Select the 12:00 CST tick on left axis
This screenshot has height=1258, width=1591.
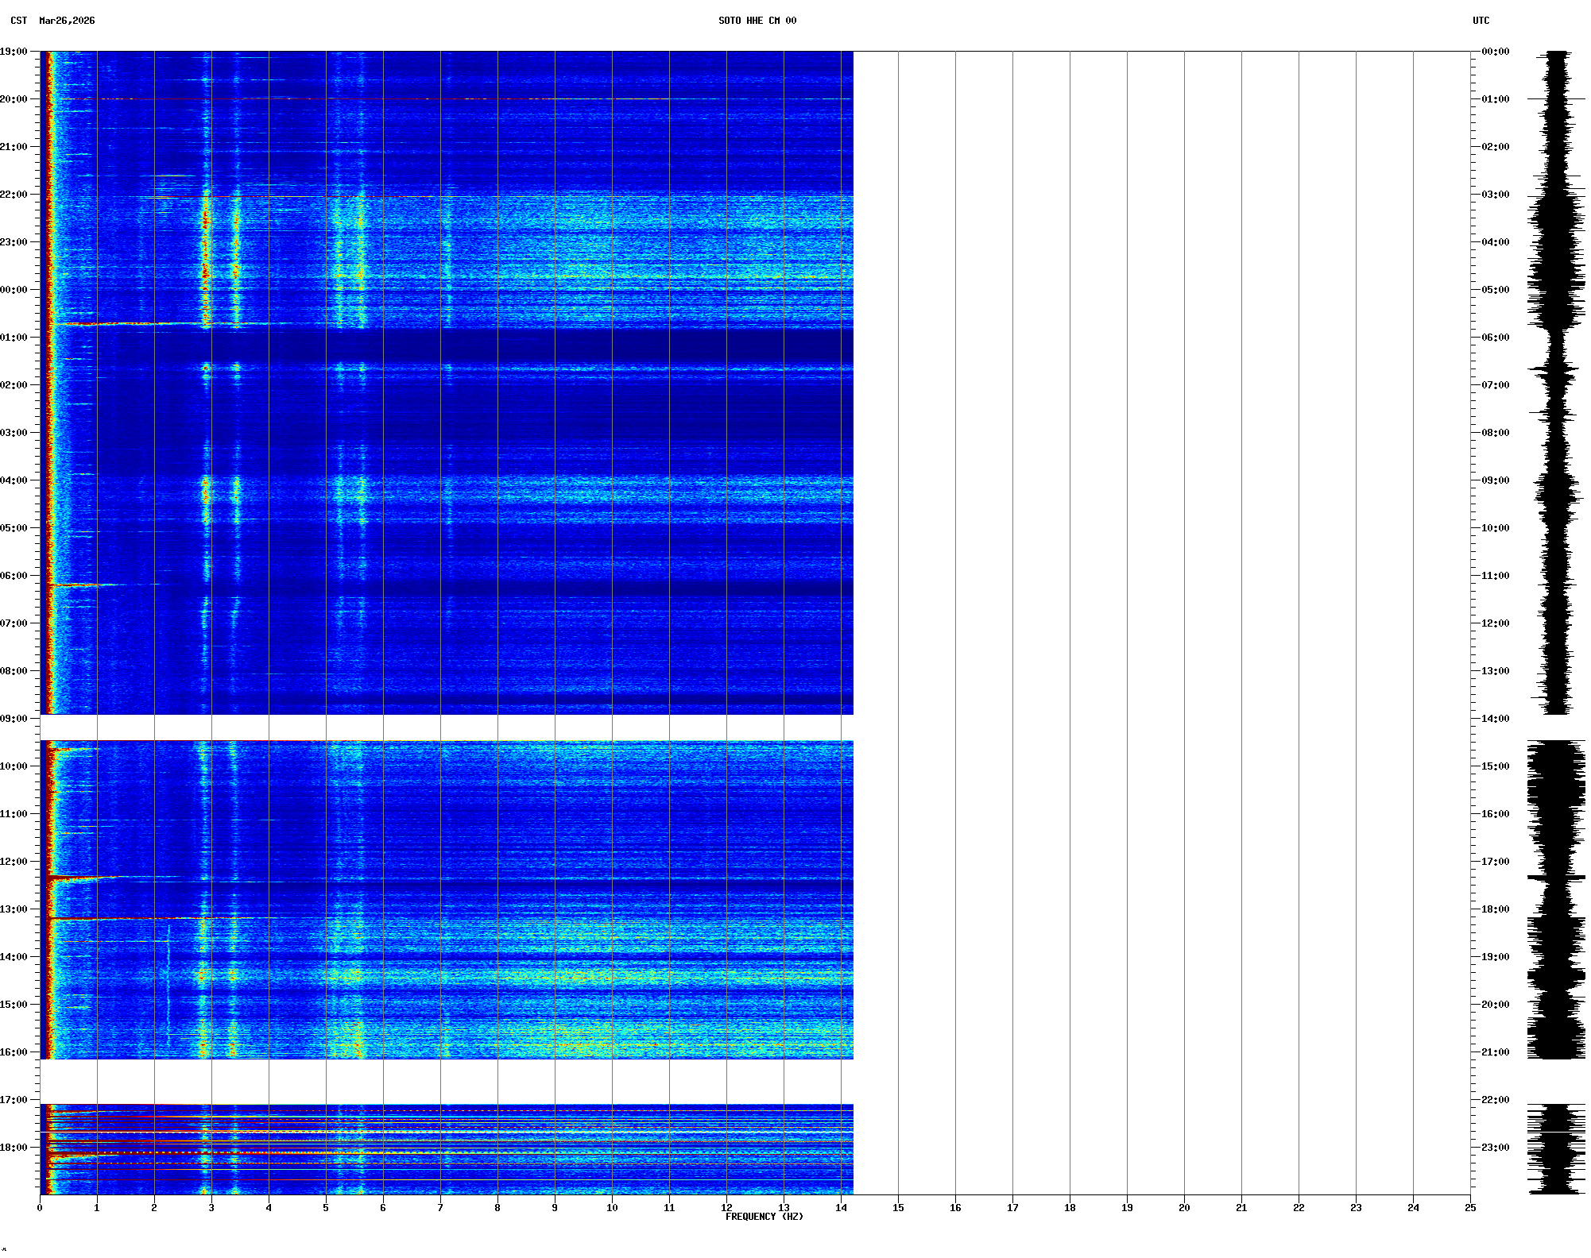coord(14,862)
